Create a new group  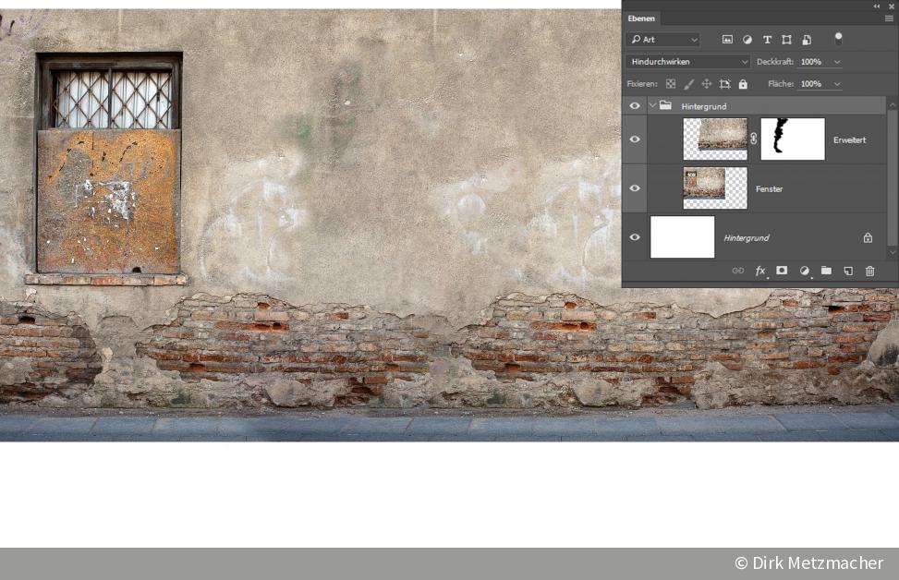click(x=826, y=270)
